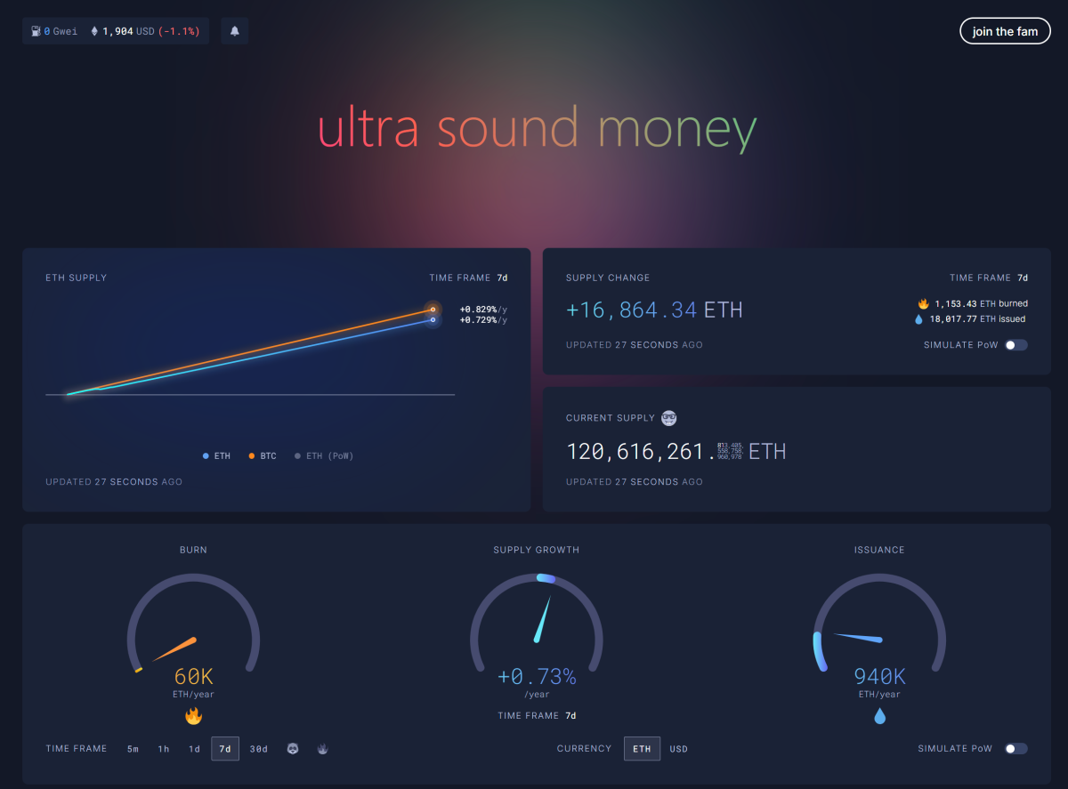Switch currency to USD
This screenshot has width=1068, height=789.
coord(678,749)
